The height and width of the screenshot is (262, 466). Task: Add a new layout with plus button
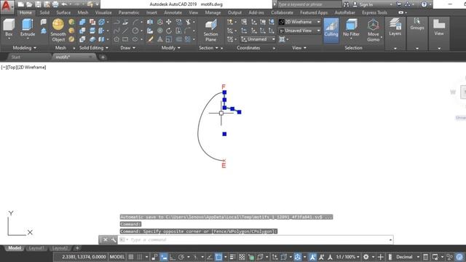point(77,248)
